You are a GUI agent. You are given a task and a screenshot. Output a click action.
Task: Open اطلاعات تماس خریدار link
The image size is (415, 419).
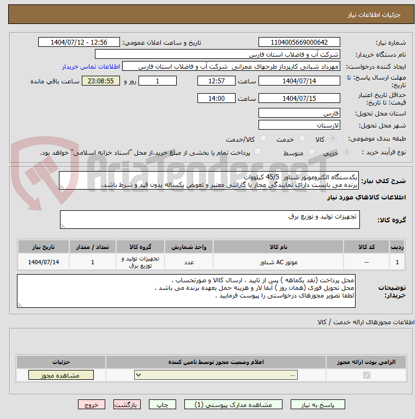(91, 66)
